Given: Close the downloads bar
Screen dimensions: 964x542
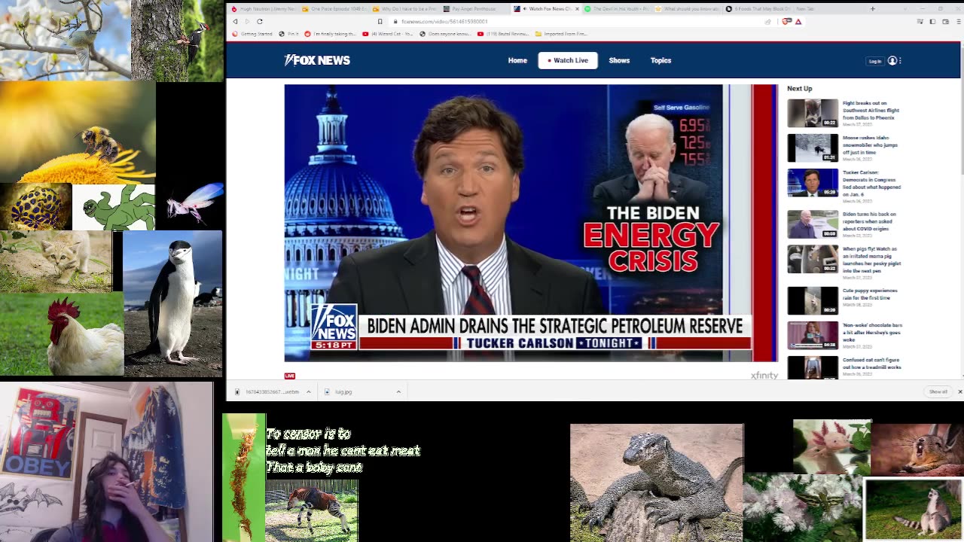Looking at the screenshot, I should (x=959, y=391).
